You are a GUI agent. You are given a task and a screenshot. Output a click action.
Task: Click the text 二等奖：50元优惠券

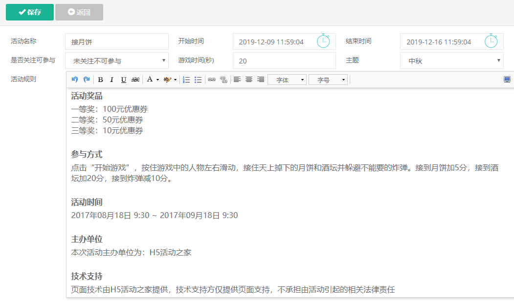pyautogui.click(x=107, y=120)
